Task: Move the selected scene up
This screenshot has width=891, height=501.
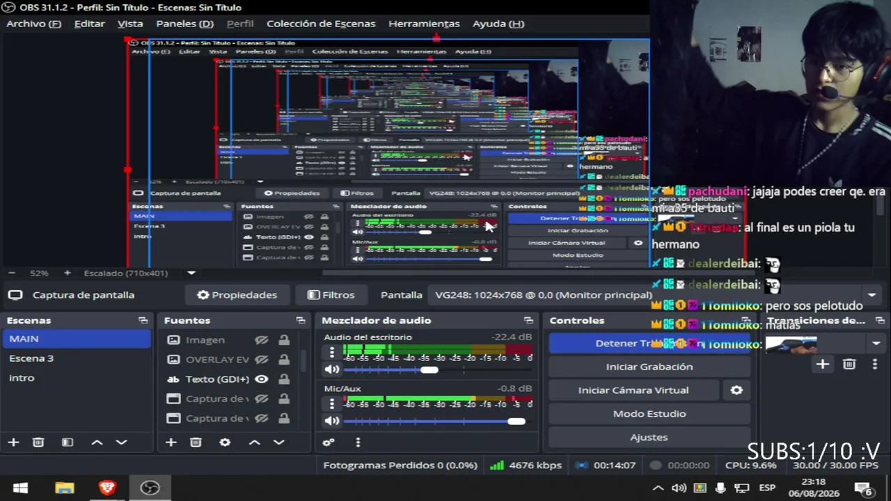Action: point(97,442)
